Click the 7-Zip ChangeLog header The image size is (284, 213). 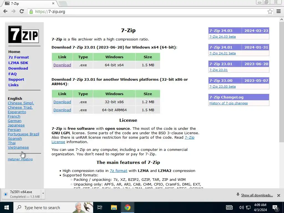pyautogui.click(x=239, y=97)
